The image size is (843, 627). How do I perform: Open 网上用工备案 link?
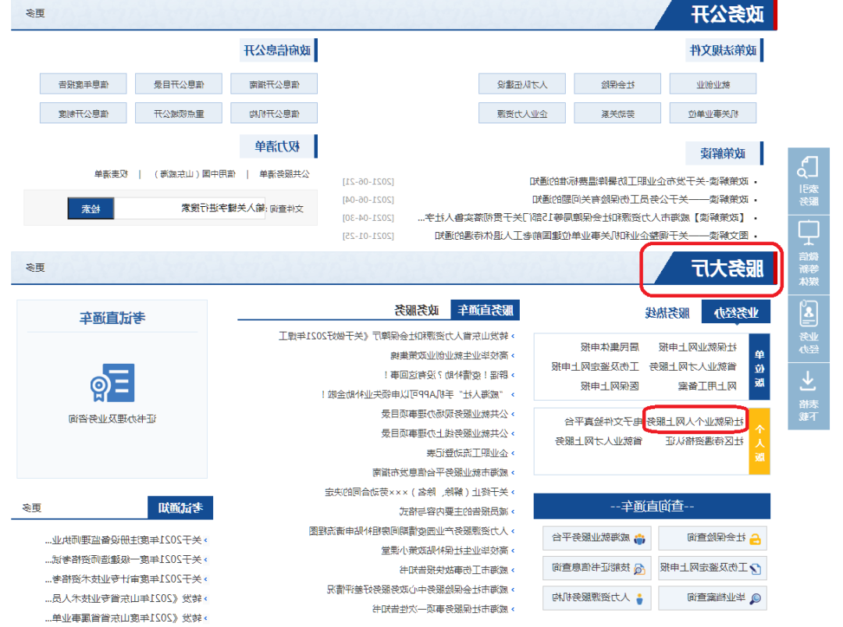coord(707,386)
